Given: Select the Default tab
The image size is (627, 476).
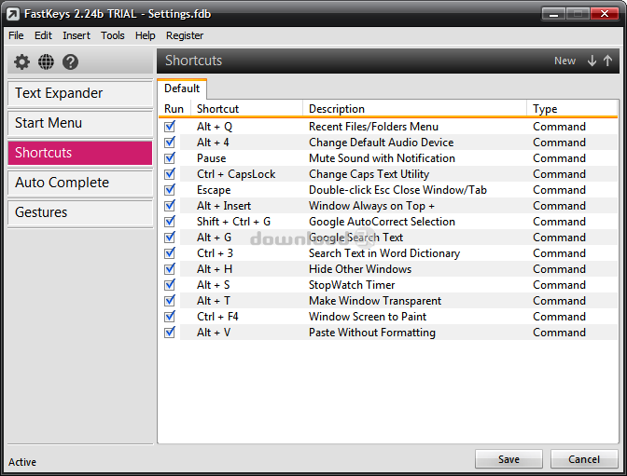Looking at the screenshot, I should pyautogui.click(x=182, y=88).
